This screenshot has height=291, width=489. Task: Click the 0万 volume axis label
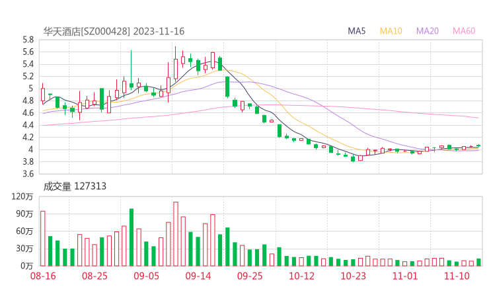coord(27,266)
